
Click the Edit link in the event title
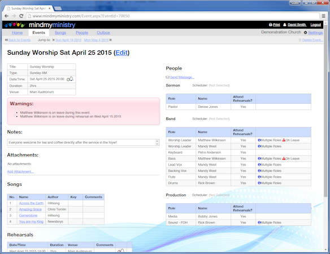pyautogui.click(x=121, y=52)
